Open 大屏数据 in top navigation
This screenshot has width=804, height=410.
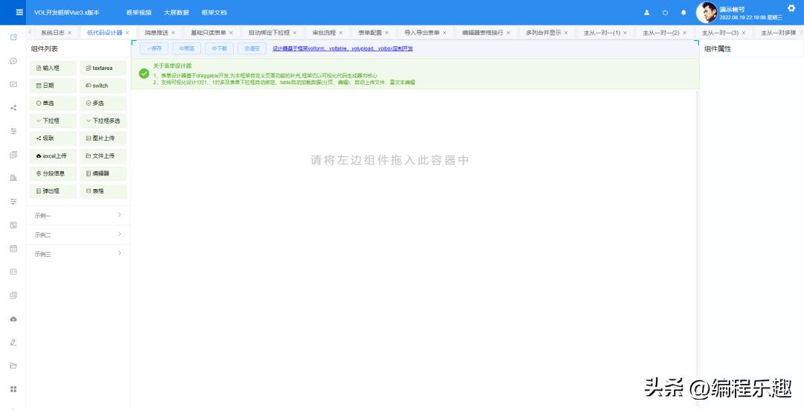pyautogui.click(x=176, y=13)
